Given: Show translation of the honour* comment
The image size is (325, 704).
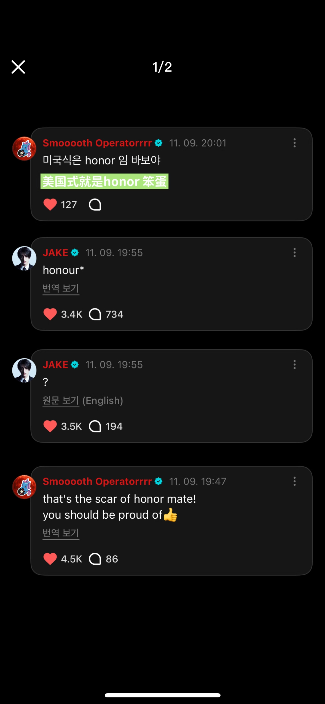Looking at the screenshot, I should pyautogui.click(x=61, y=288).
